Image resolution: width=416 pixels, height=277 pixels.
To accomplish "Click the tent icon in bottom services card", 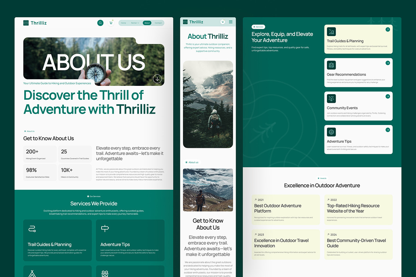I will [32, 274].
